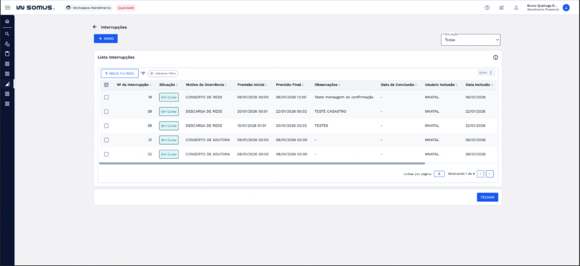580x266 pixels.
Task: Check the row for interruption 39
Action: 106,125
